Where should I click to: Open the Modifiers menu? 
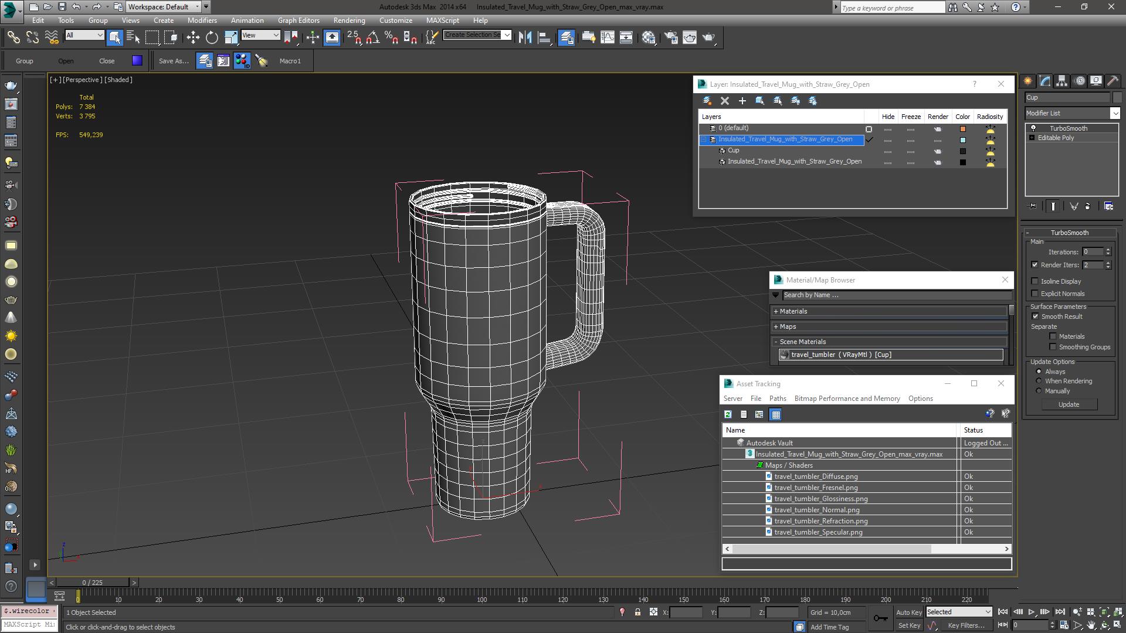click(x=202, y=21)
